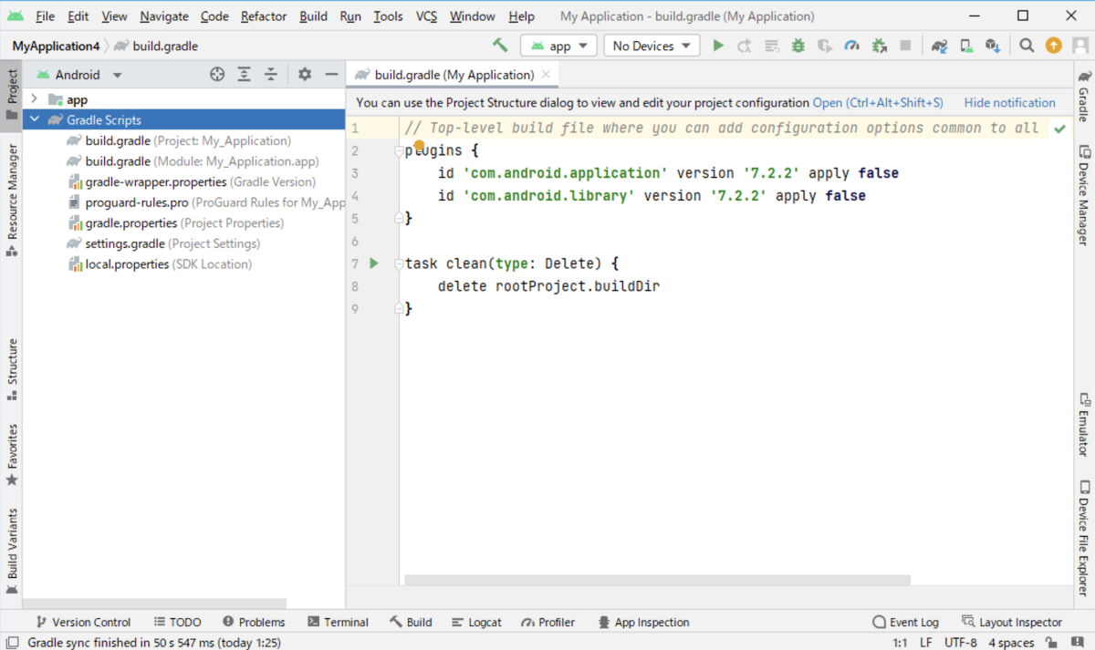Screen dimensions: 1095x650
Task: Open Project panel options gear icon
Action: point(305,75)
